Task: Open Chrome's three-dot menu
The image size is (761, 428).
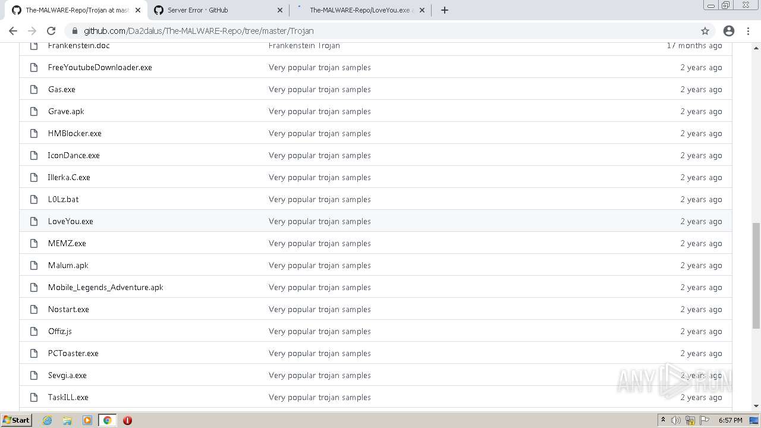Action: (748, 31)
